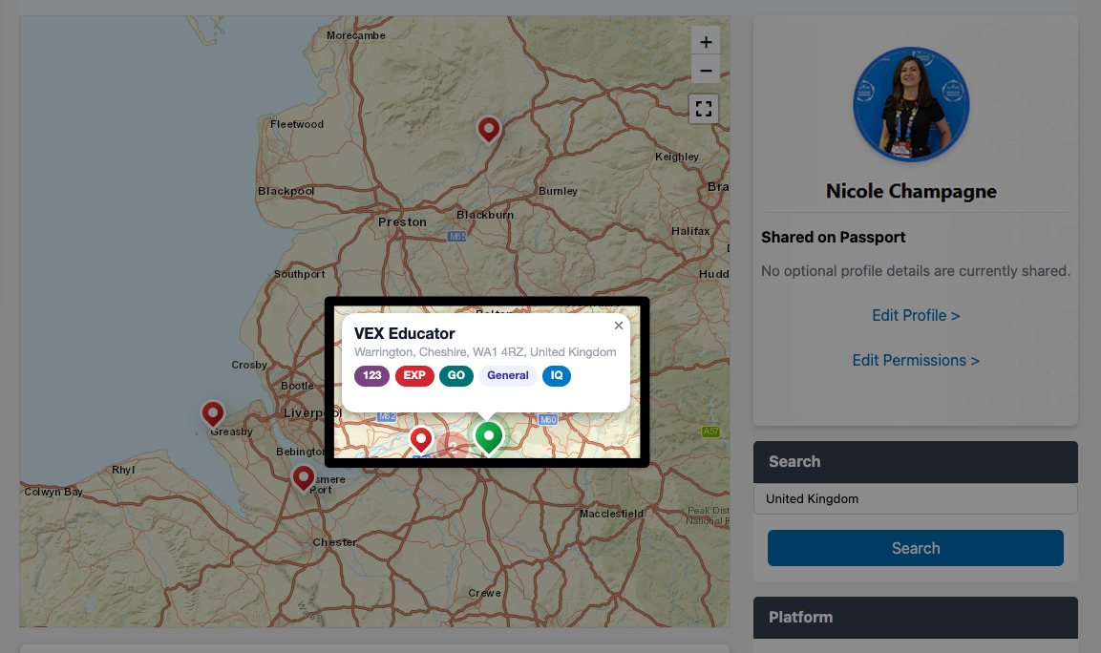Select the red map pin north of Blackburn
1101x653 pixels.
click(489, 130)
